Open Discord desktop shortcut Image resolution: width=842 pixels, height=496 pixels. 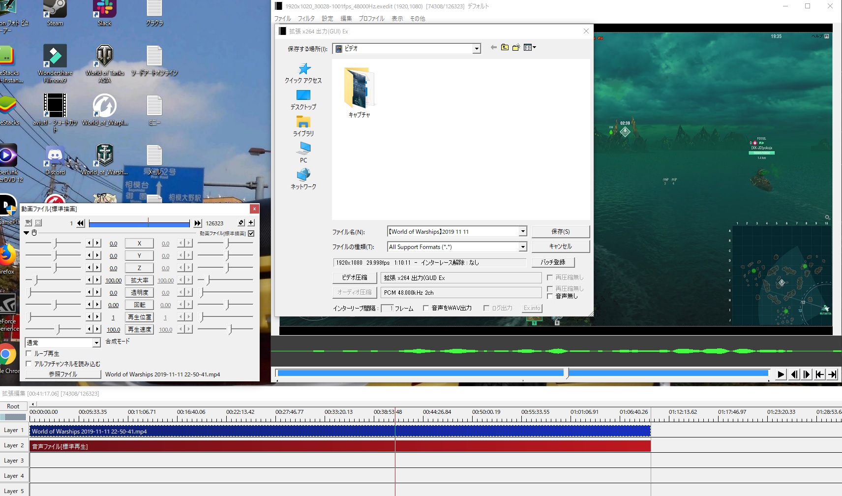pos(55,160)
